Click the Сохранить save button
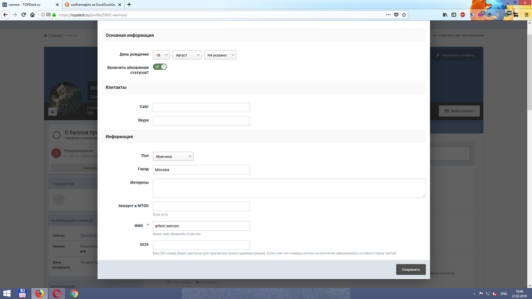This screenshot has height=299, width=532. pyautogui.click(x=411, y=269)
